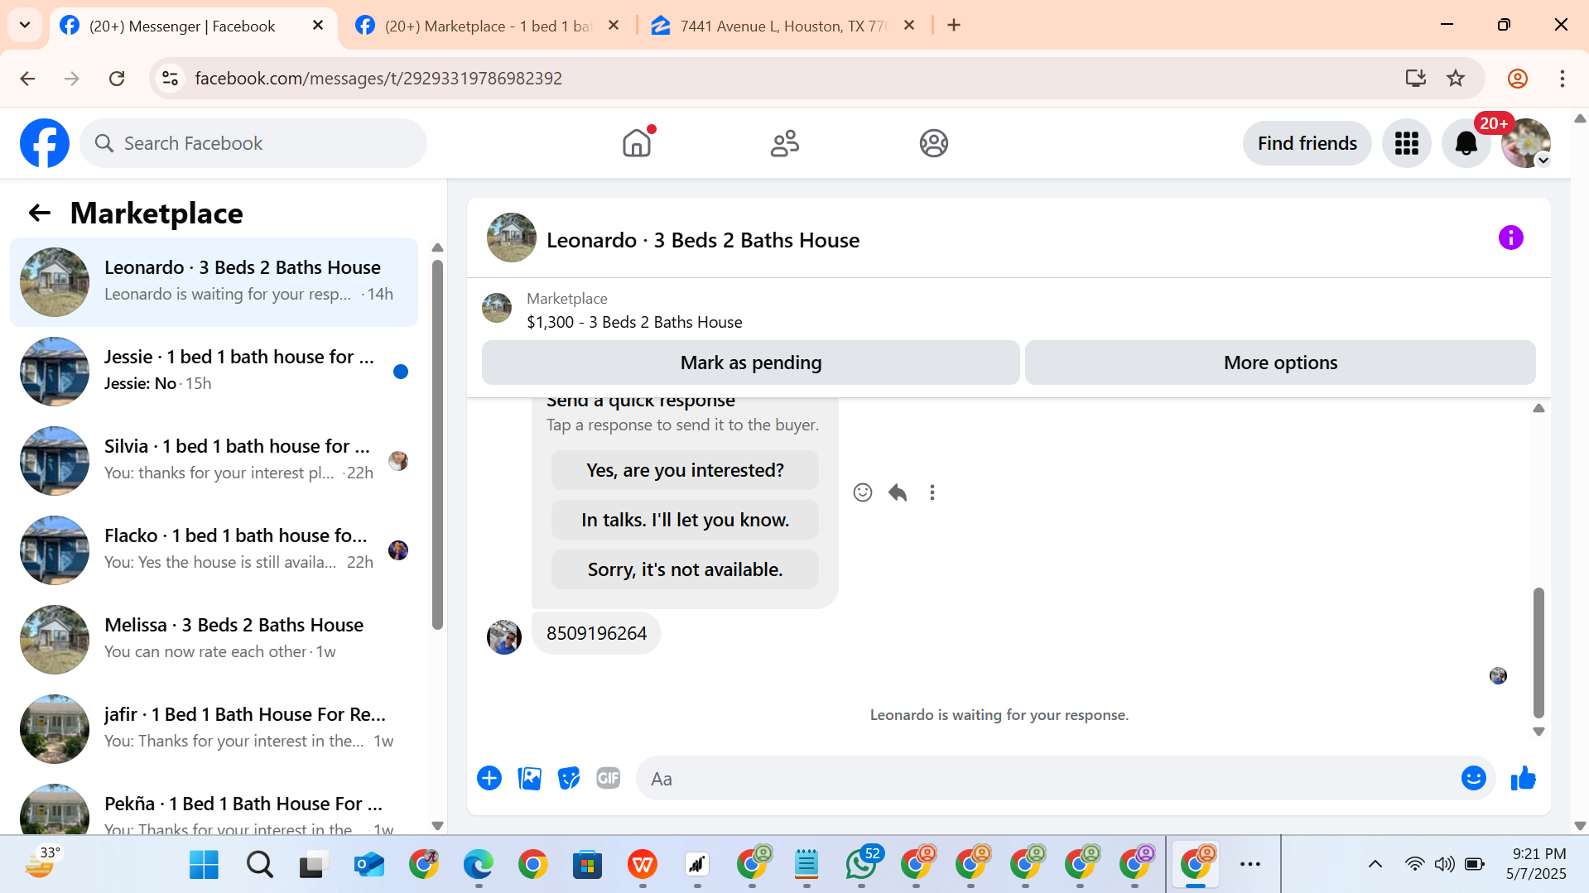Open the Facebook menu grid icon
This screenshot has width=1589, height=893.
point(1406,143)
